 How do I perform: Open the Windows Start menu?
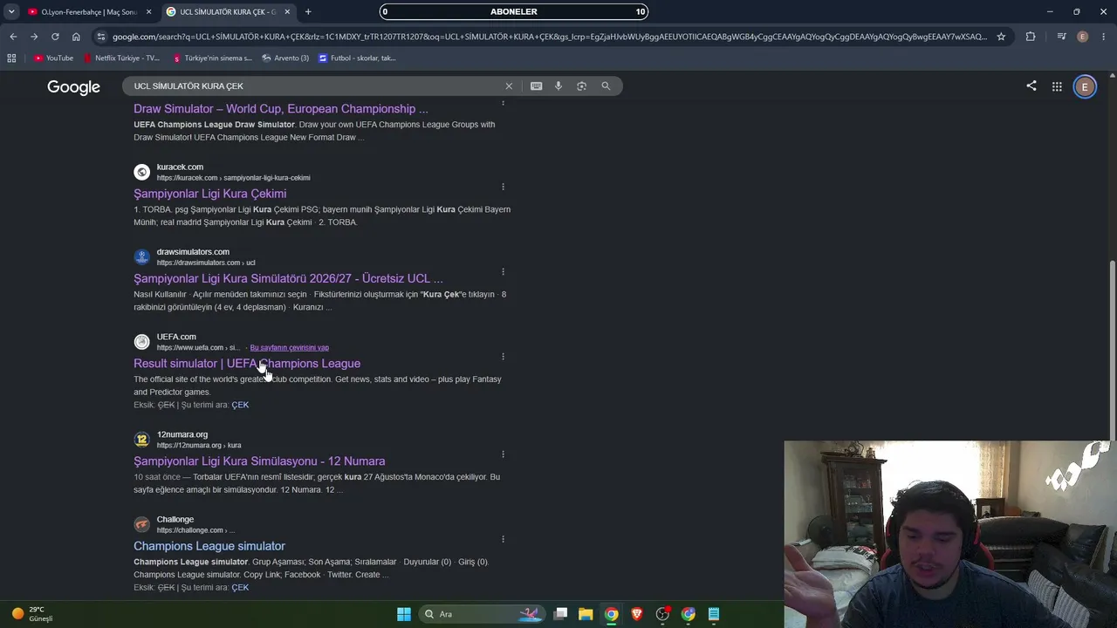[x=404, y=614]
